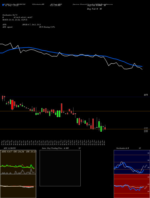
Task: Click the MACD histogram panel below ADX
Action: click(18, 186)
